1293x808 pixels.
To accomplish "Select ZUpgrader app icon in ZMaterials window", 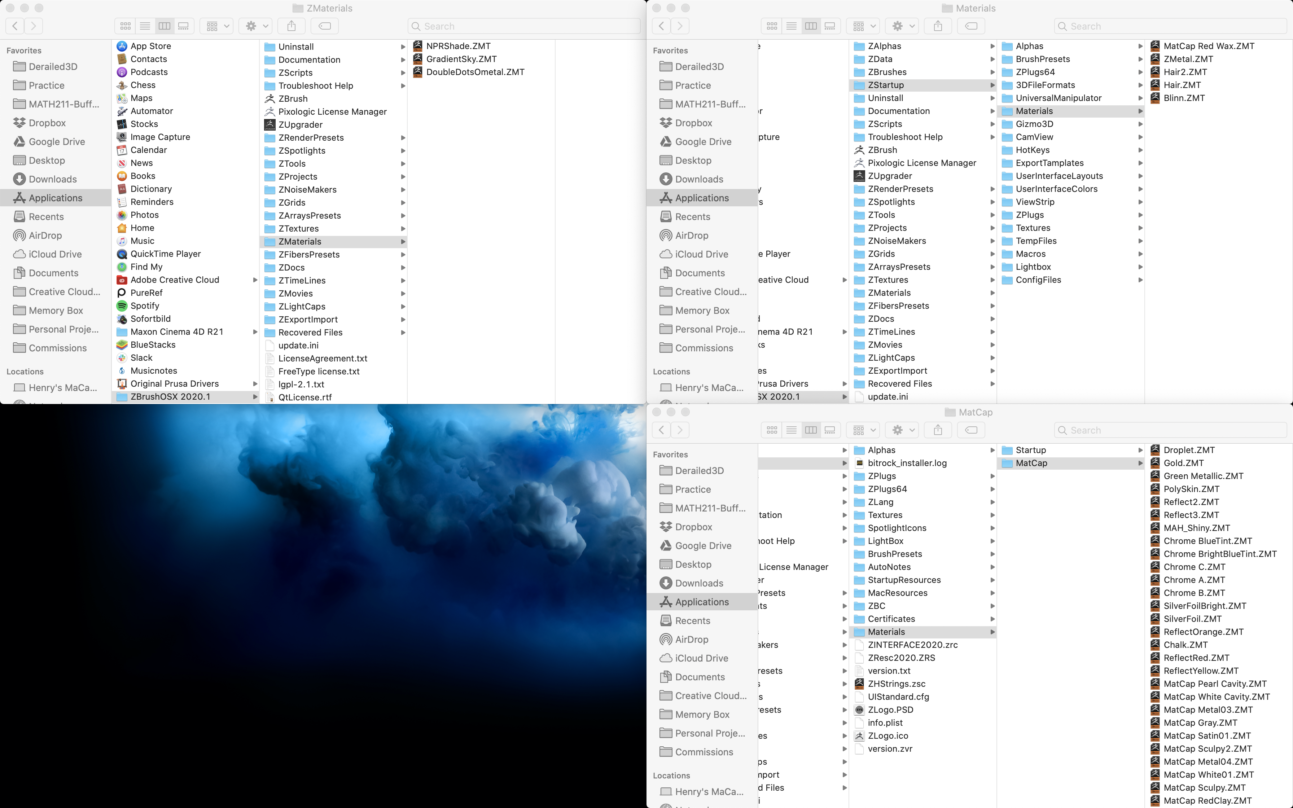I will [270, 124].
